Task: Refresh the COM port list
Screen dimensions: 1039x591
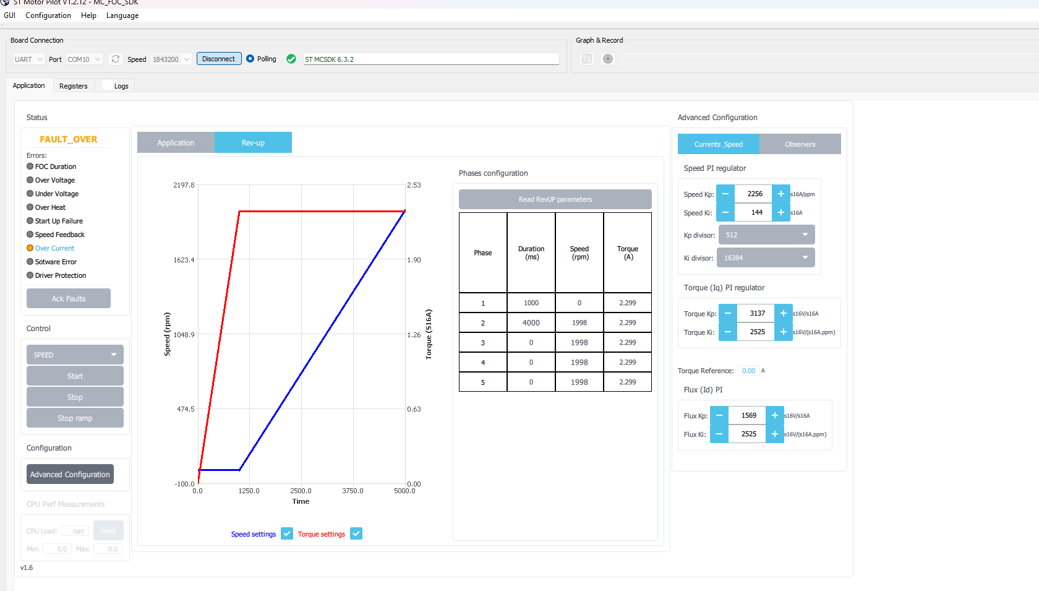Action: click(x=116, y=59)
